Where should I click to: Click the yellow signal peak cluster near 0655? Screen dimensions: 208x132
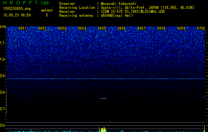pyautogui.click(x=103, y=129)
